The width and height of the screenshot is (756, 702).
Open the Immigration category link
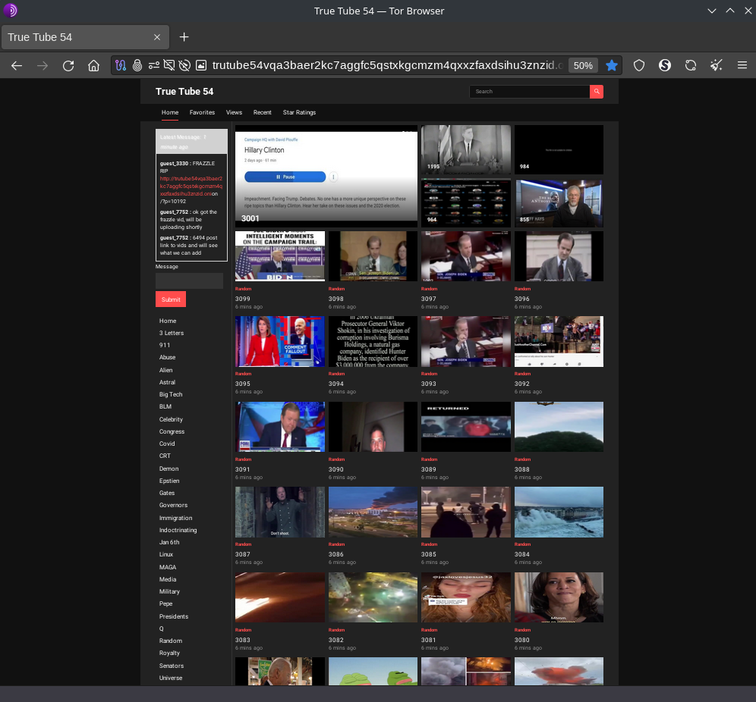(175, 518)
